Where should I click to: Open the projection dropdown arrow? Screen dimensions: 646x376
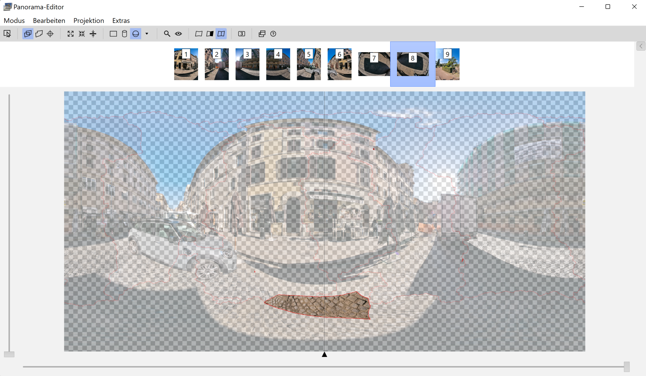[147, 34]
